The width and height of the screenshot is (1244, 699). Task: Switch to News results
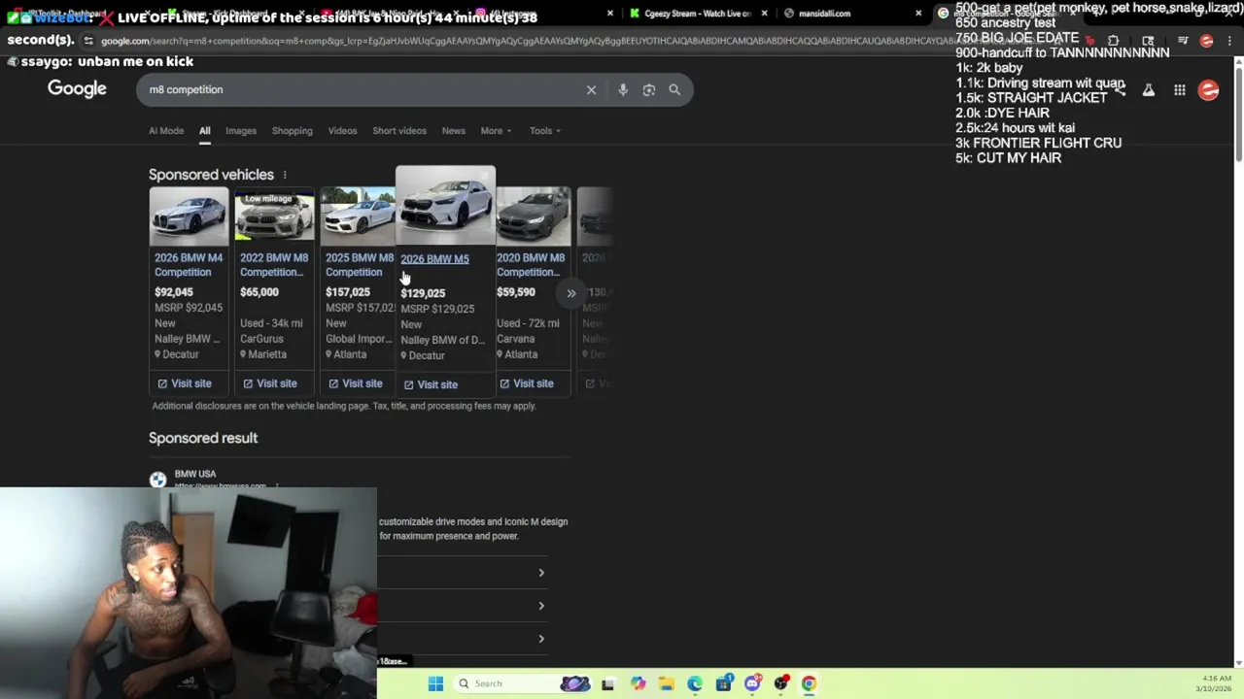click(x=454, y=130)
